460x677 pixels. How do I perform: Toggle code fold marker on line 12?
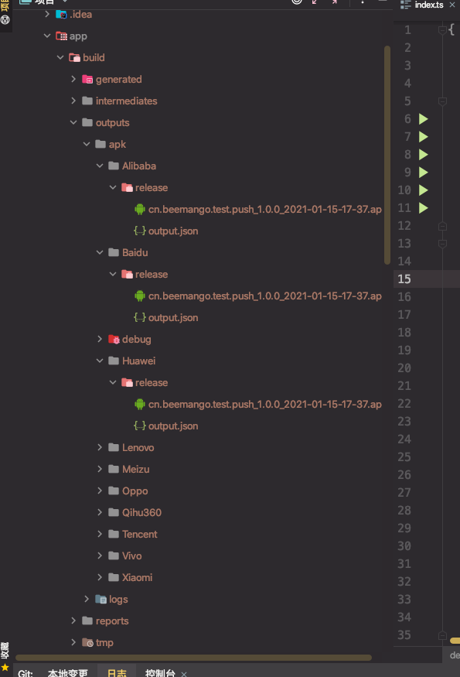click(442, 226)
